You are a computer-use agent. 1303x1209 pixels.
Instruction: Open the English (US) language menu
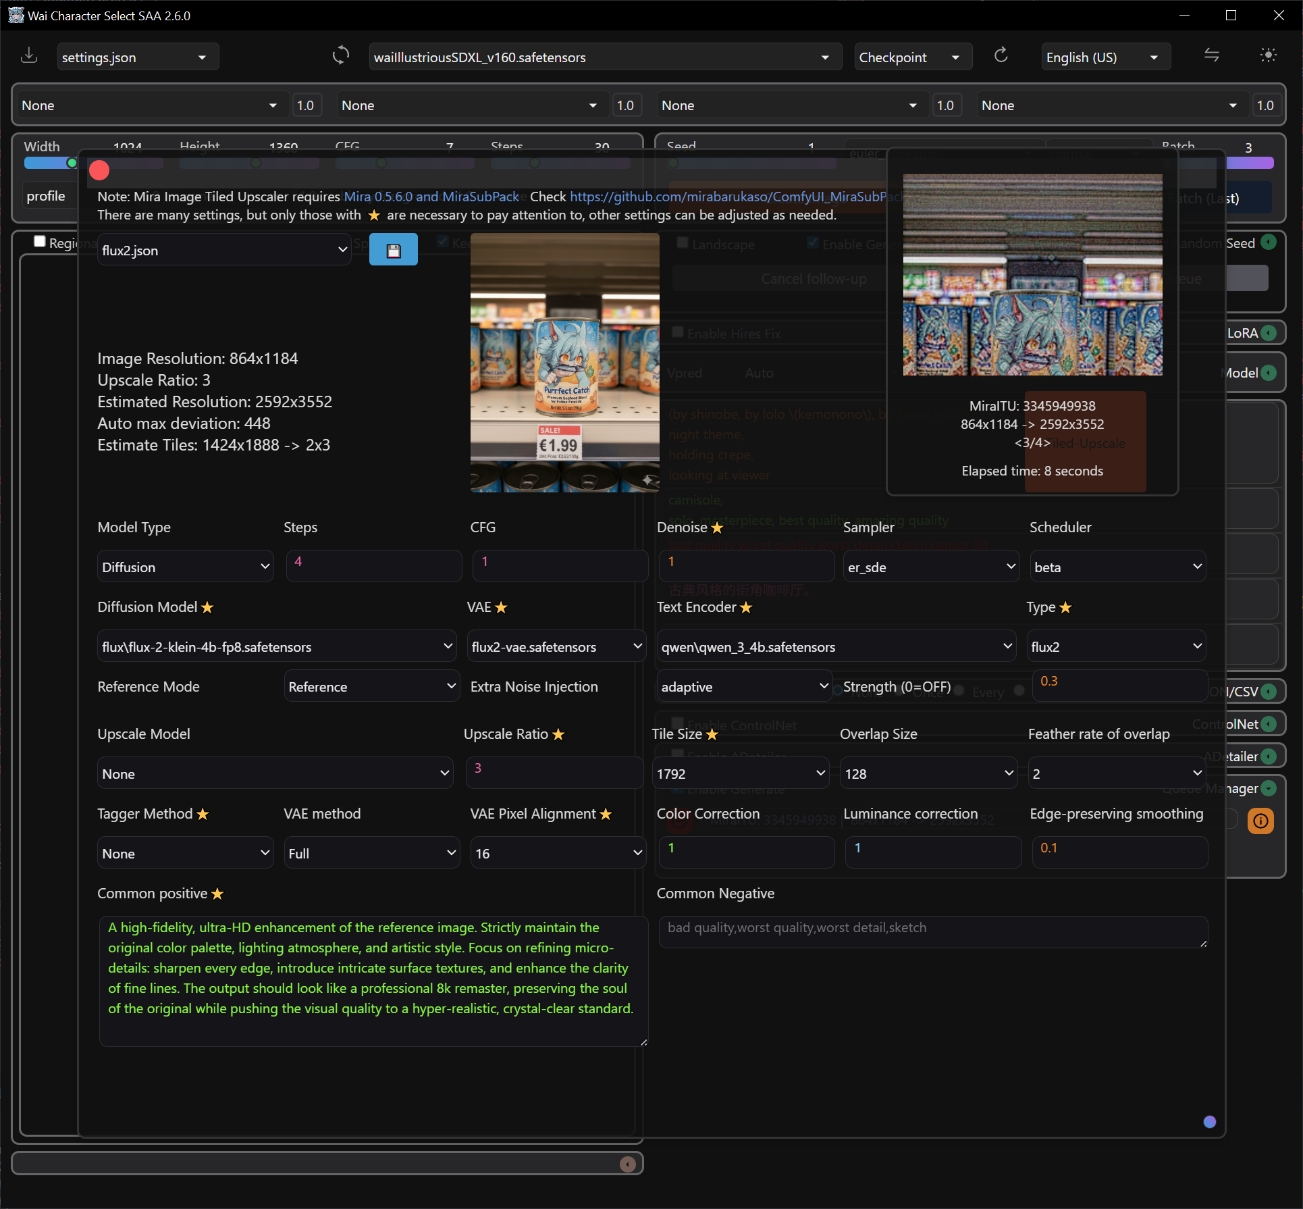point(1106,57)
